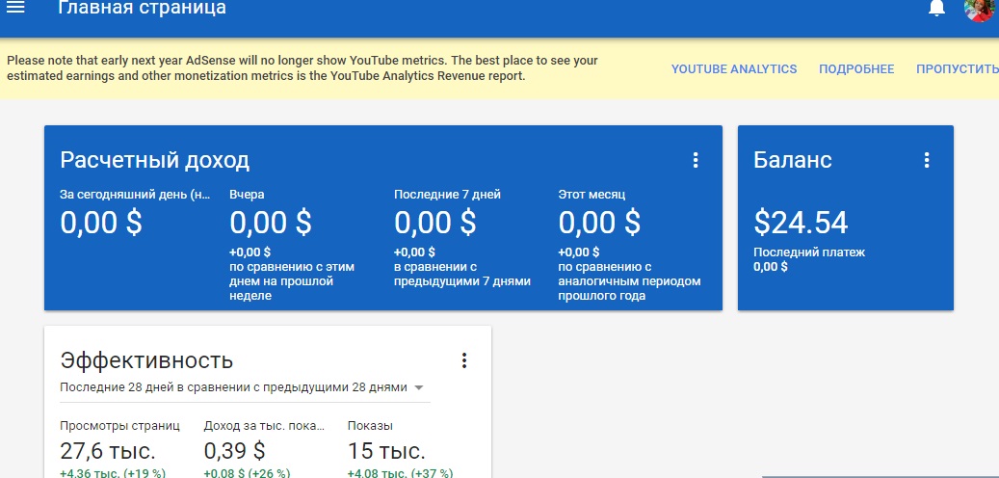Click the Главная страница page title

point(143,9)
